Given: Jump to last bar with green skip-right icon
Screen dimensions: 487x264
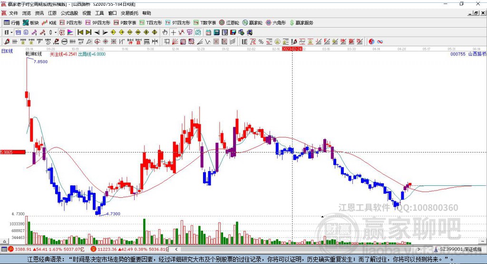Looking at the screenshot, I should (88, 32).
